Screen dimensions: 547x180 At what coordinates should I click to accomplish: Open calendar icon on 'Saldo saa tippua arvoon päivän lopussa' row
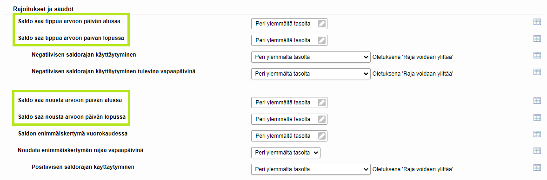(x=537, y=39)
